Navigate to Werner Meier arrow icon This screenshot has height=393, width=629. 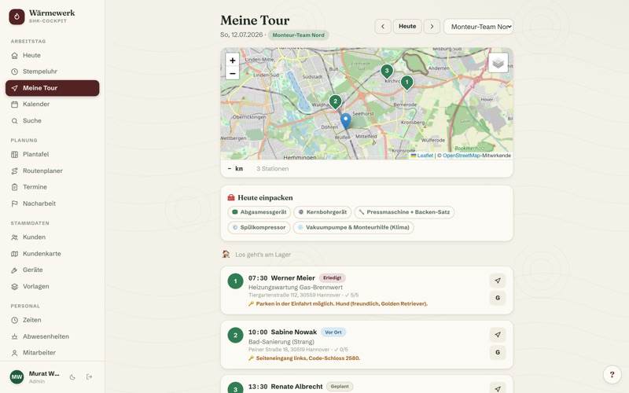tap(498, 281)
